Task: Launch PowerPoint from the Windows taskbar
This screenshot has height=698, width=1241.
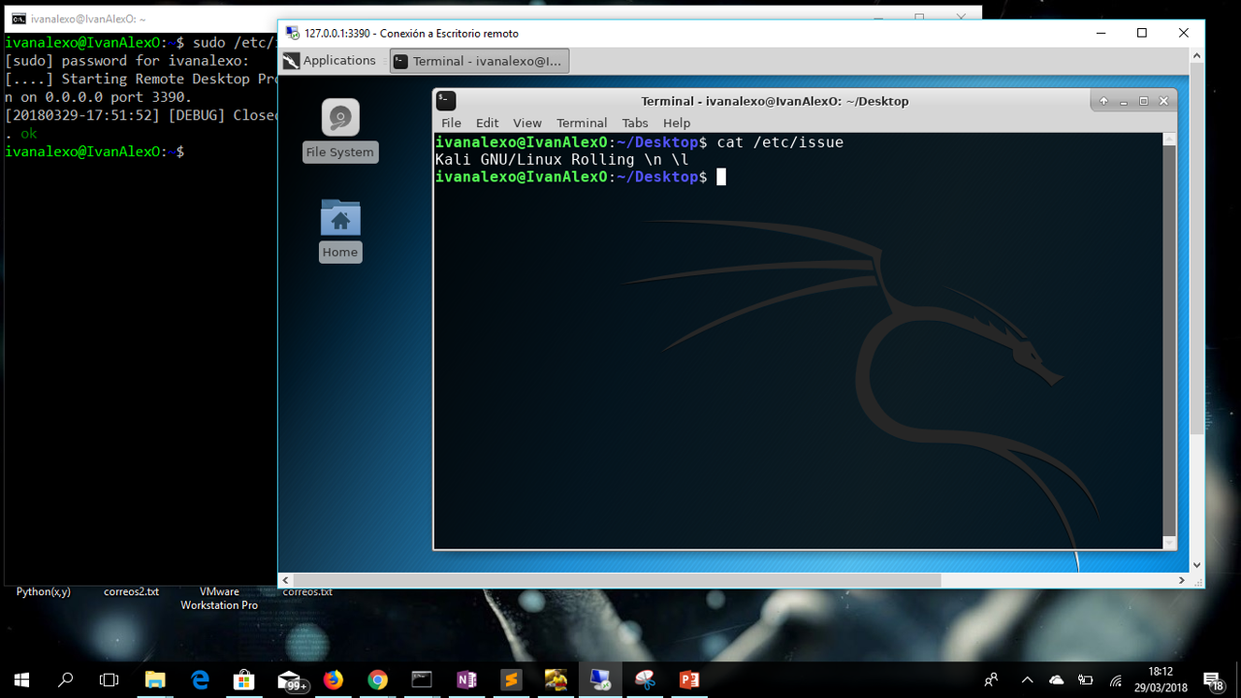Action: pos(689,679)
